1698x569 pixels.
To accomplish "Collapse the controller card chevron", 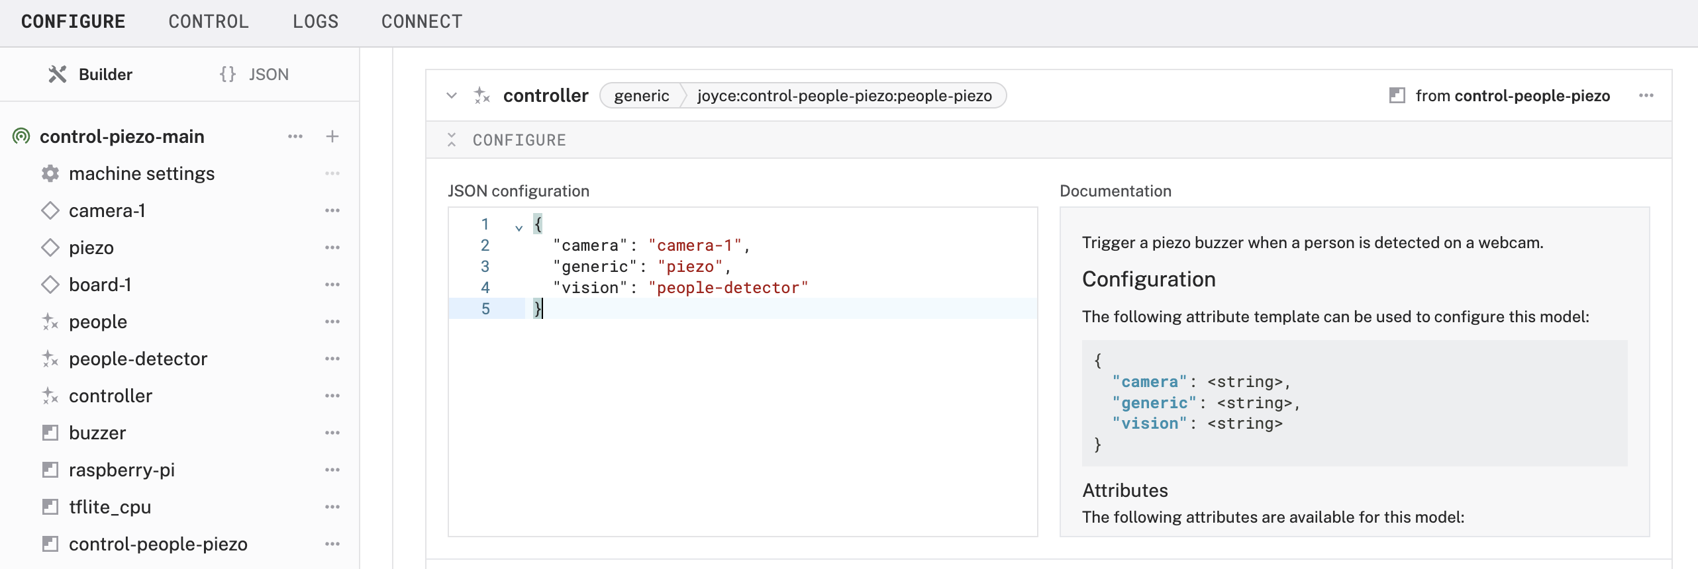I will point(452,95).
